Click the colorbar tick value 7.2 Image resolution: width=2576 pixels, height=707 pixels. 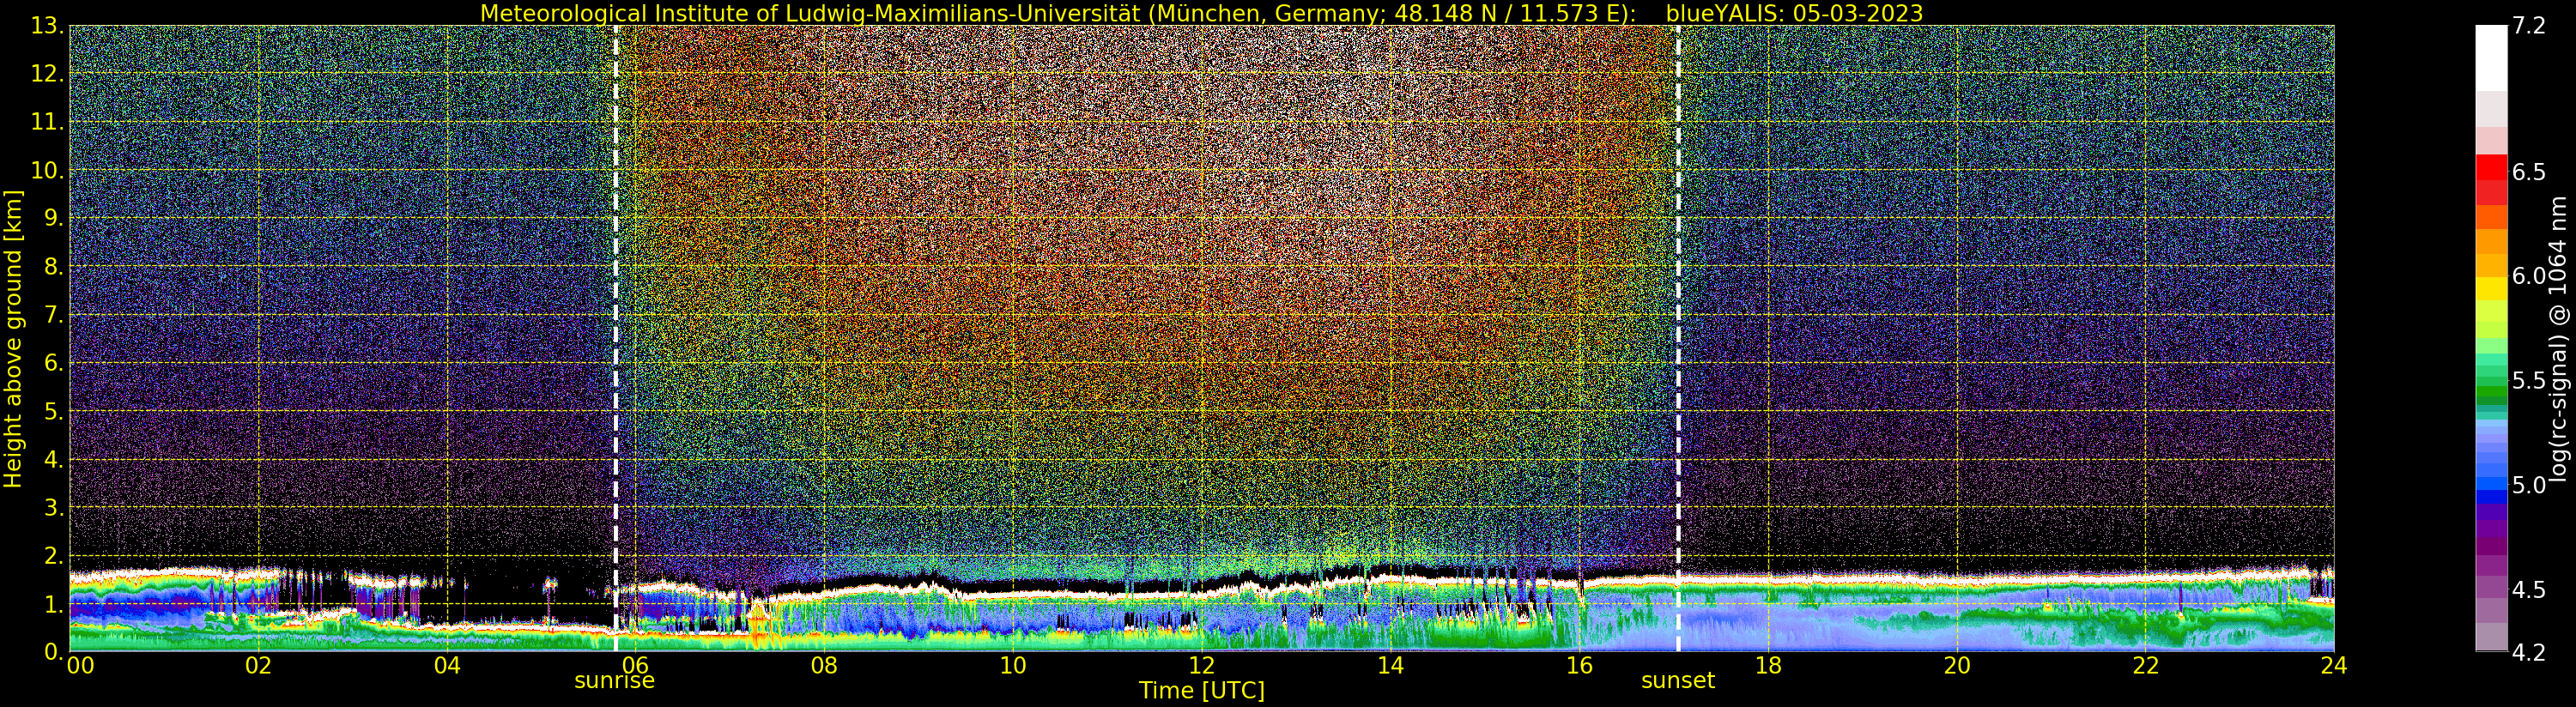(2527, 27)
